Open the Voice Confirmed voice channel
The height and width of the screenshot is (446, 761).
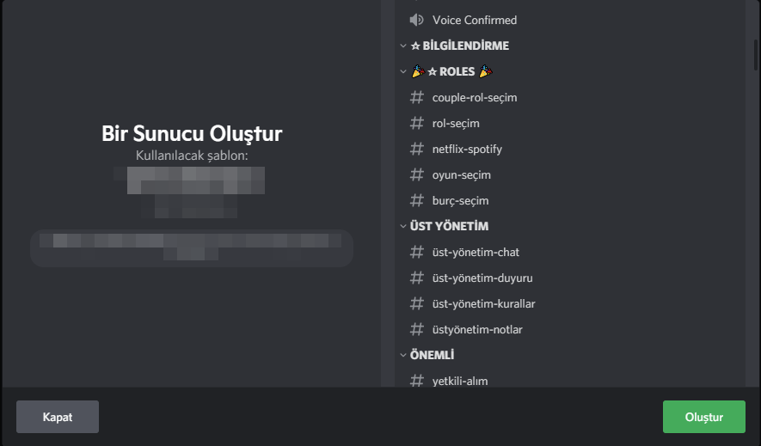coord(475,20)
